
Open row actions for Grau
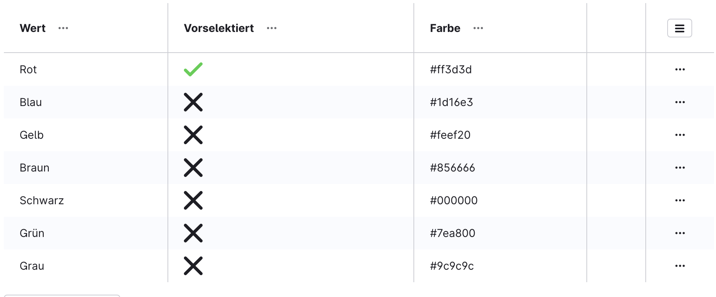pos(680,266)
